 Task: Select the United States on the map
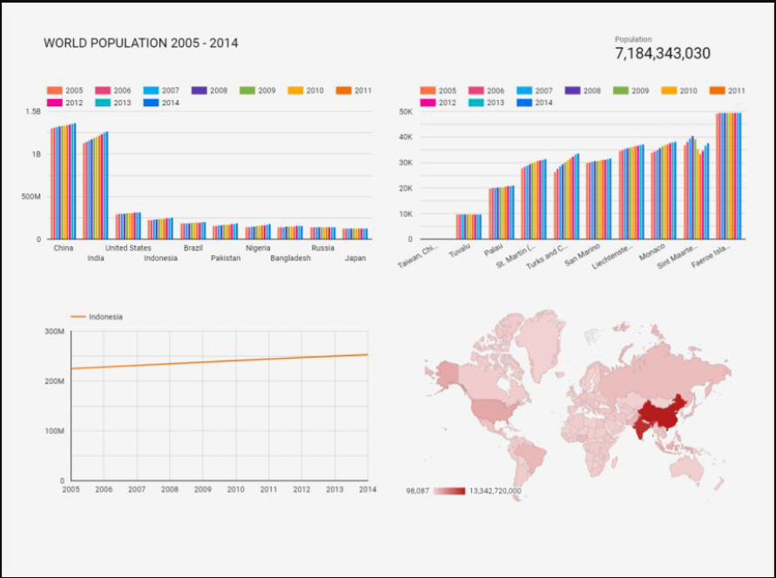pyautogui.click(x=489, y=411)
